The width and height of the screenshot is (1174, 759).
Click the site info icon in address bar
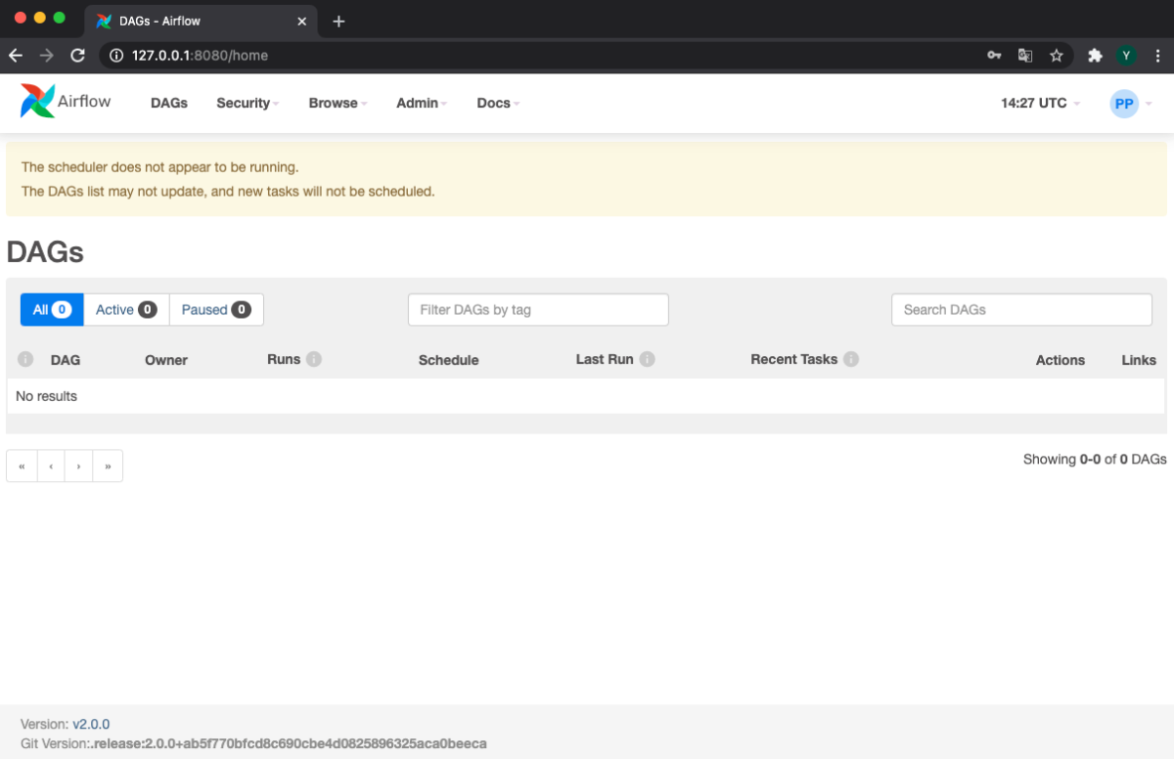(x=116, y=56)
